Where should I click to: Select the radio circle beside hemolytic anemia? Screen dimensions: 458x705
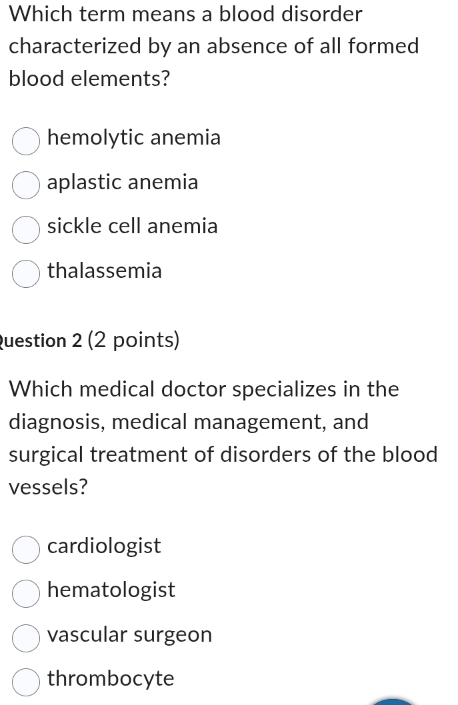(x=26, y=141)
